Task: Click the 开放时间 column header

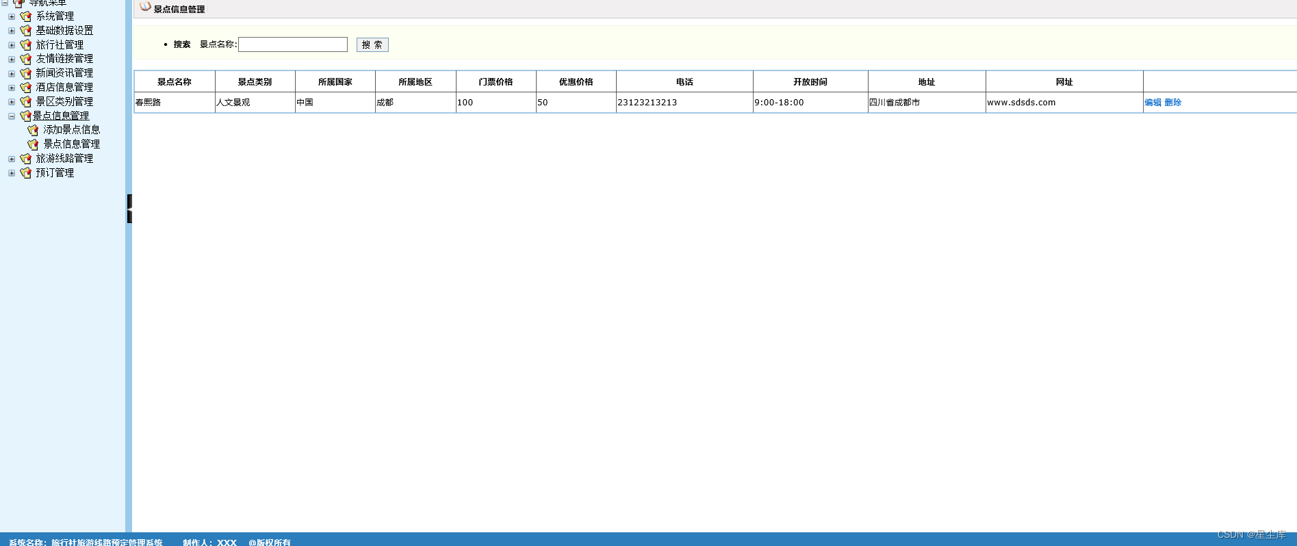Action: [810, 81]
